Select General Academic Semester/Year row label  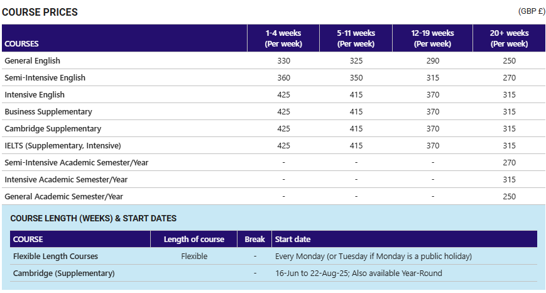click(x=63, y=197)
